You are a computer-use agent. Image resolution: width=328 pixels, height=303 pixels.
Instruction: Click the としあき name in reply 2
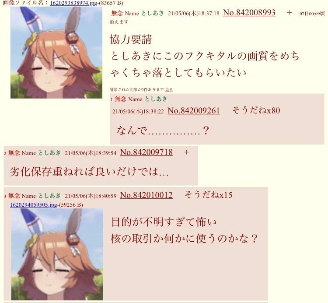click(49, 153)
